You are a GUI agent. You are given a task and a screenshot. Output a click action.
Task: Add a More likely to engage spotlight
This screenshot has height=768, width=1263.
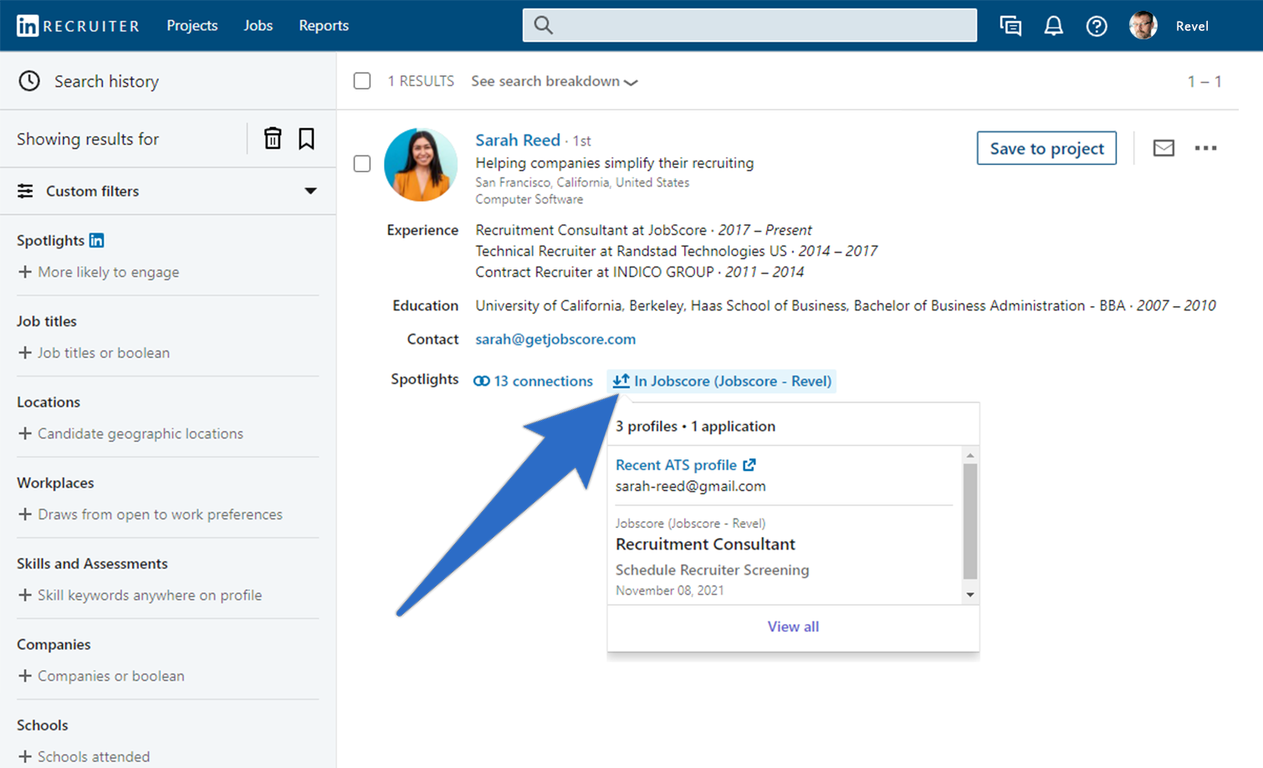pyautogui.click(x=108, y=272)
